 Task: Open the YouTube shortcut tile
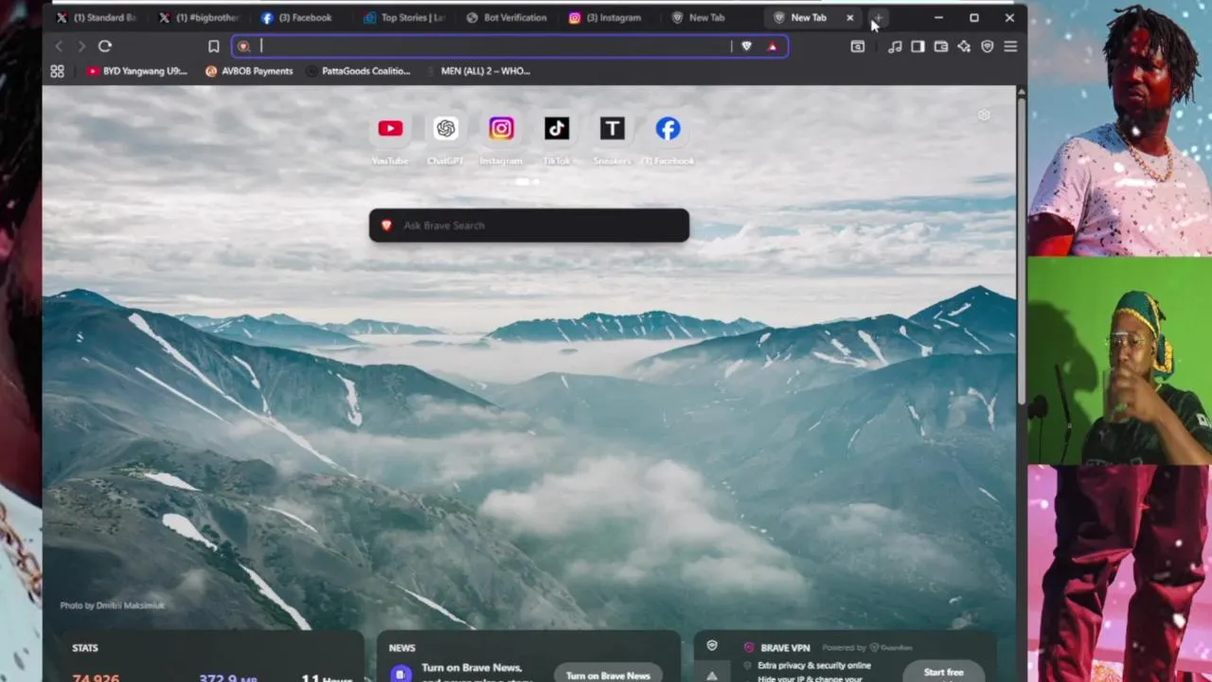[x=390, y=129]
